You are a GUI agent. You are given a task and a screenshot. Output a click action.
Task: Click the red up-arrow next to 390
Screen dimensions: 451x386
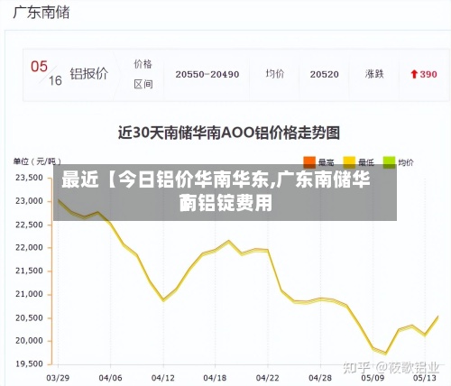point(414,74)
